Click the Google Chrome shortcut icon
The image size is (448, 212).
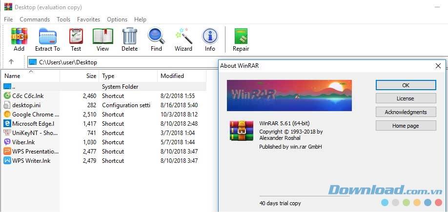(7, 115)
